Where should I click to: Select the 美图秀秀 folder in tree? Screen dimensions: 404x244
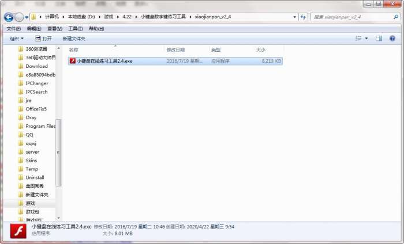point(35,186)
